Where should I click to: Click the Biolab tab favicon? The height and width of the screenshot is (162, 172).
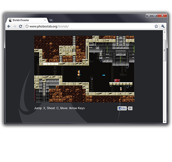pyautogui.click(x=10, y=20)
